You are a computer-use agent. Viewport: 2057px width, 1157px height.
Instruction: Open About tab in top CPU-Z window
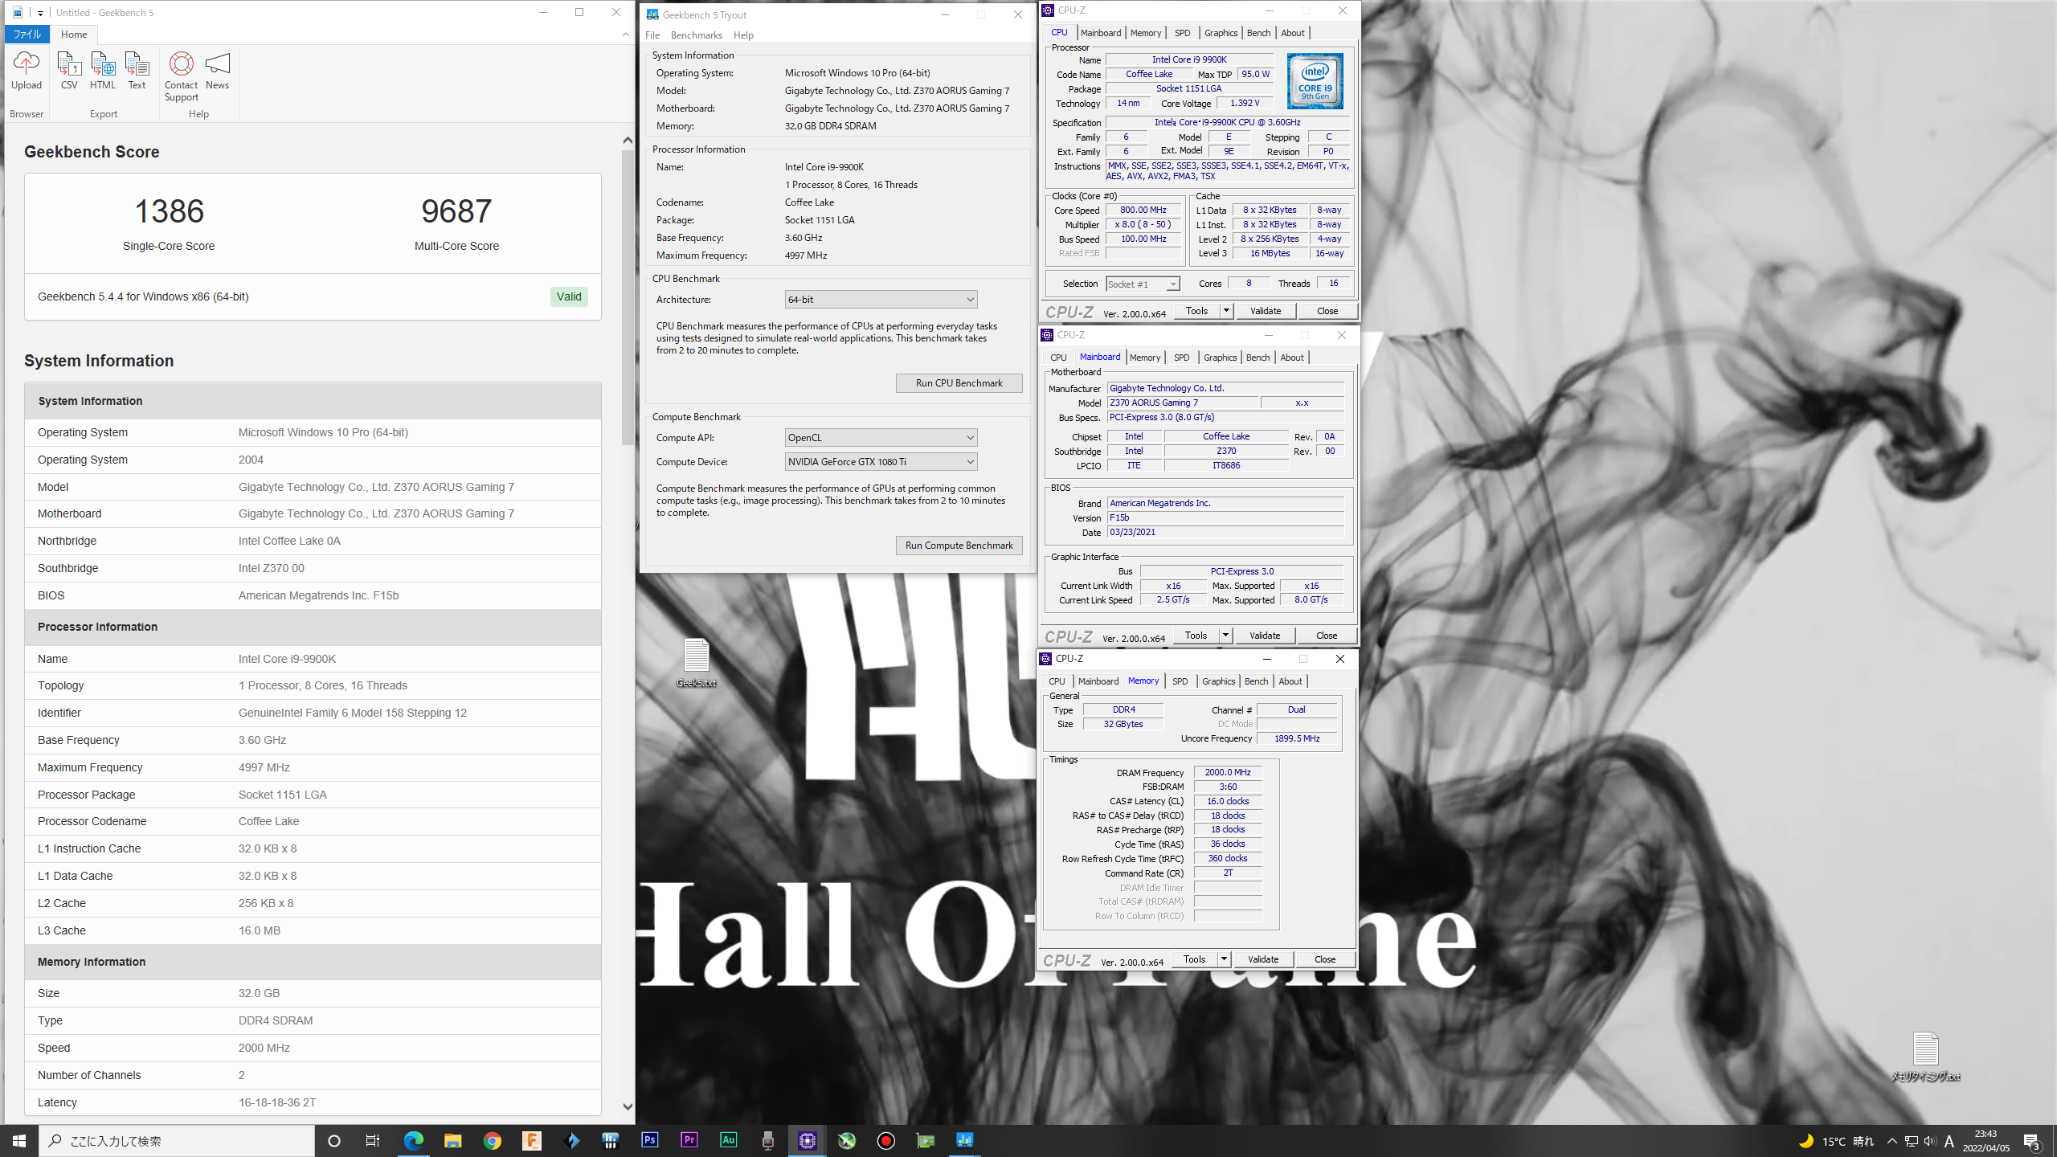tap(1293, 33)
